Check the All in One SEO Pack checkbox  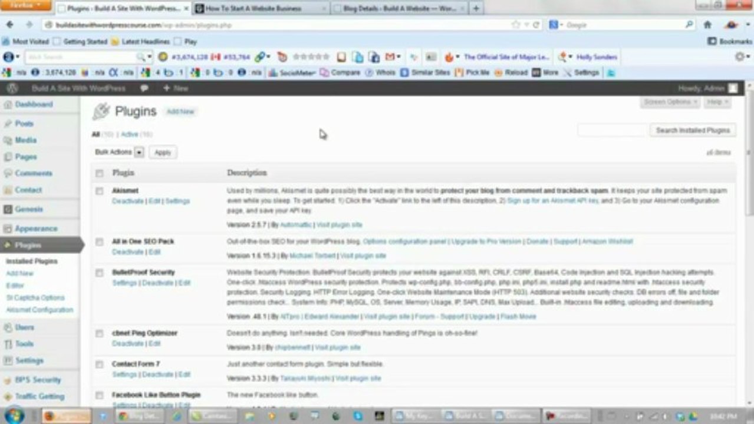tap(99, 241)
